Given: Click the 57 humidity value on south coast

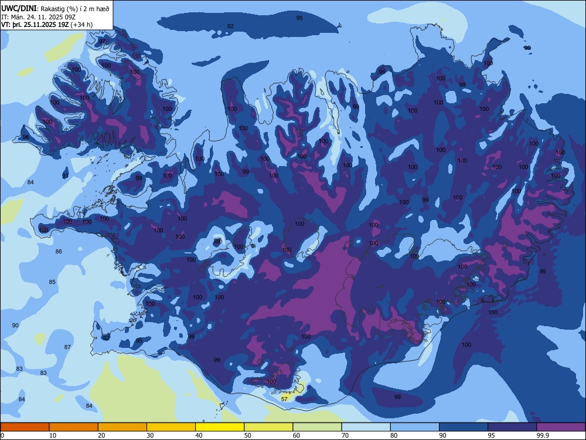Looking at the screenshot, I should [284, 399].
